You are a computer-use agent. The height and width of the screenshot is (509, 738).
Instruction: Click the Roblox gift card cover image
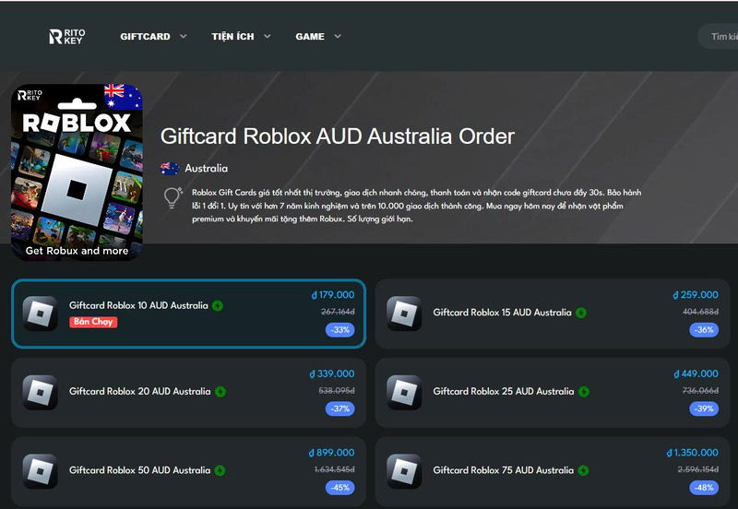click(77, 172)
